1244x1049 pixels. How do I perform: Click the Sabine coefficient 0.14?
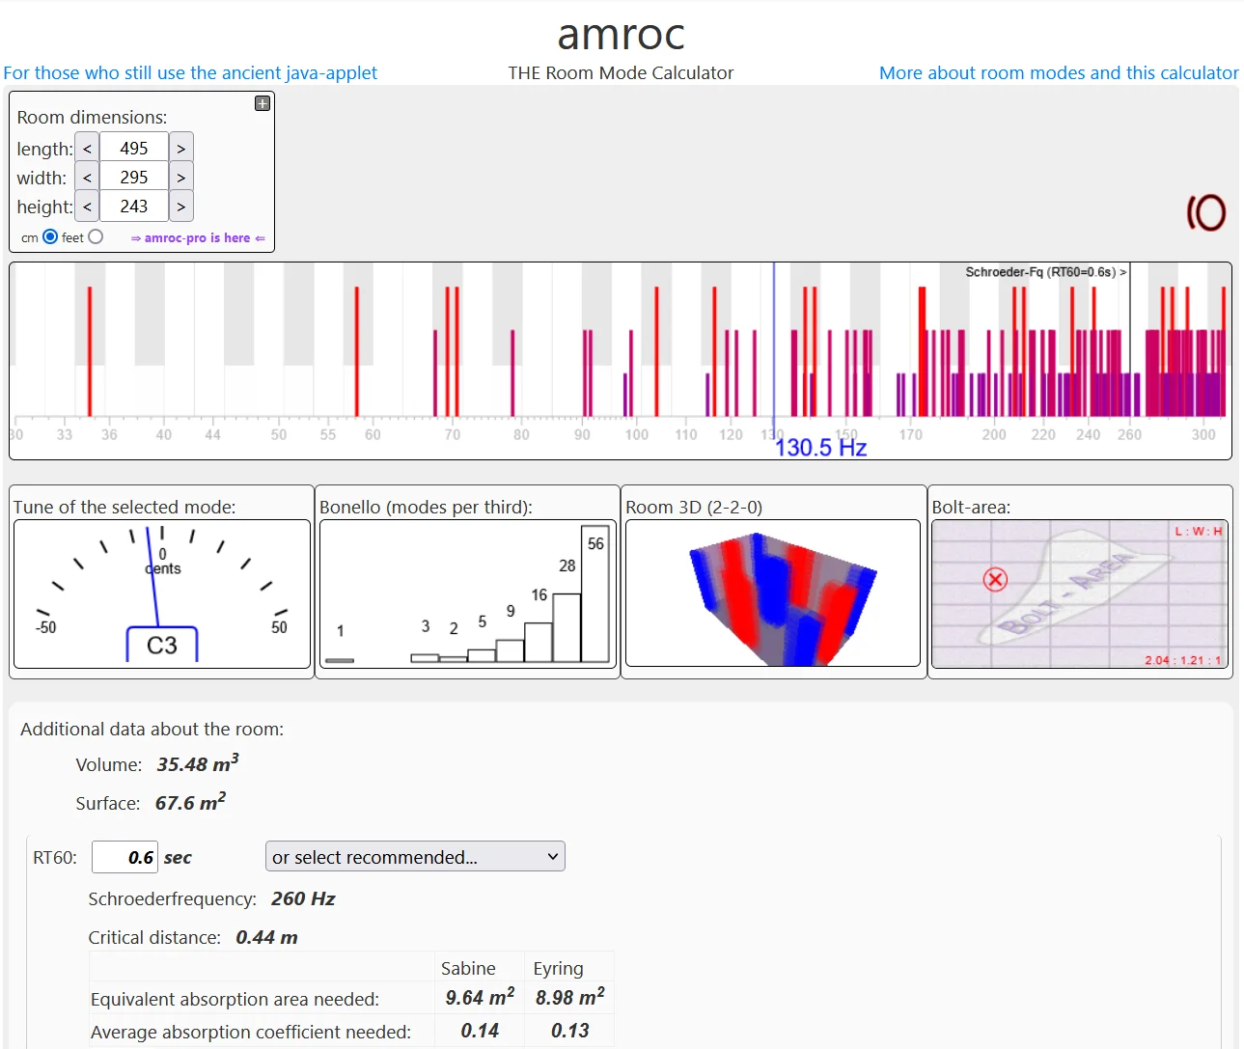pos(480,1031)
